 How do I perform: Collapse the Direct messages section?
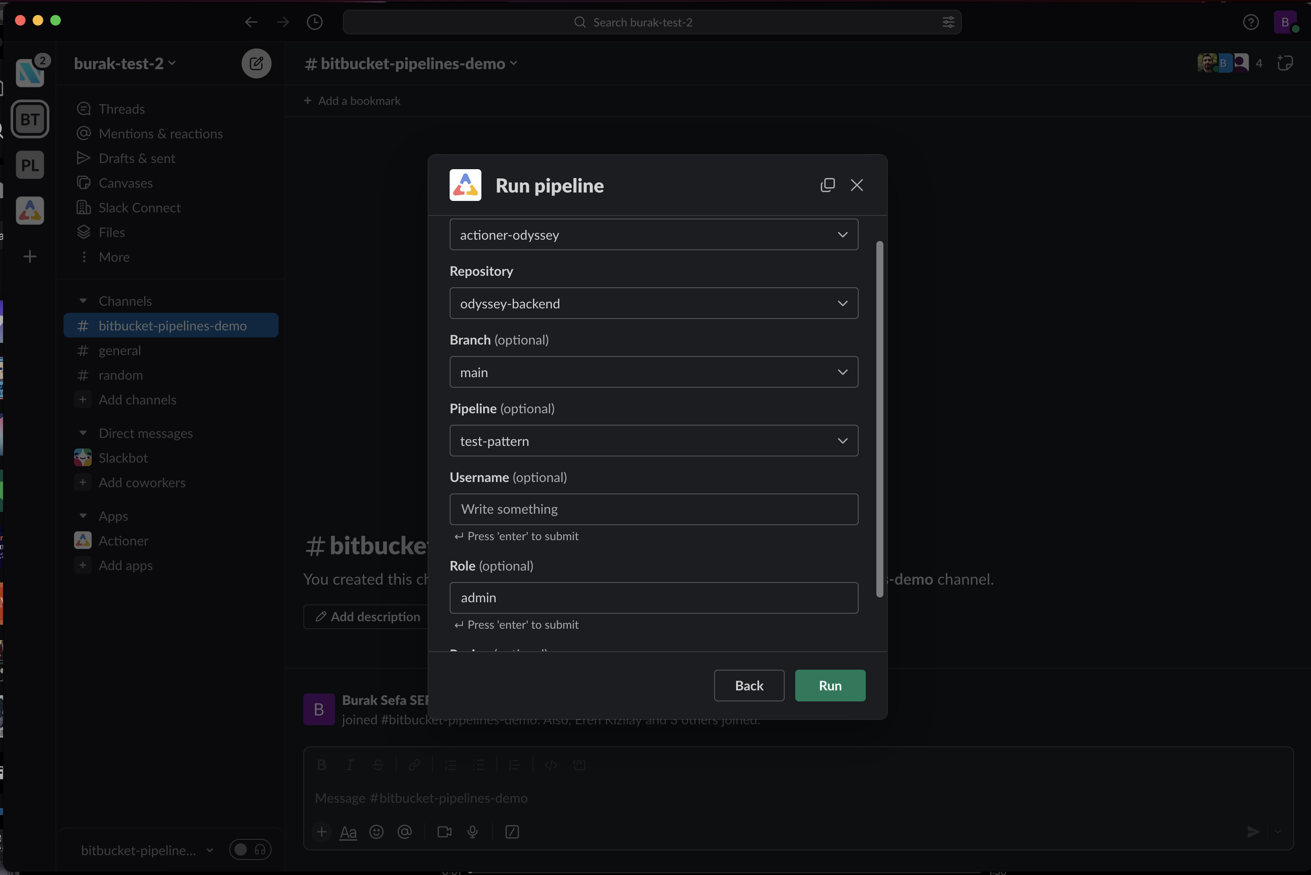coord(83,434)
